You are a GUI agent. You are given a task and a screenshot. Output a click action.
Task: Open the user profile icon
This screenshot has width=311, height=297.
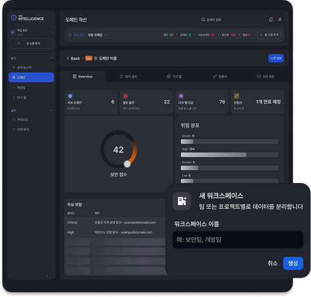[x=279, y=19]
